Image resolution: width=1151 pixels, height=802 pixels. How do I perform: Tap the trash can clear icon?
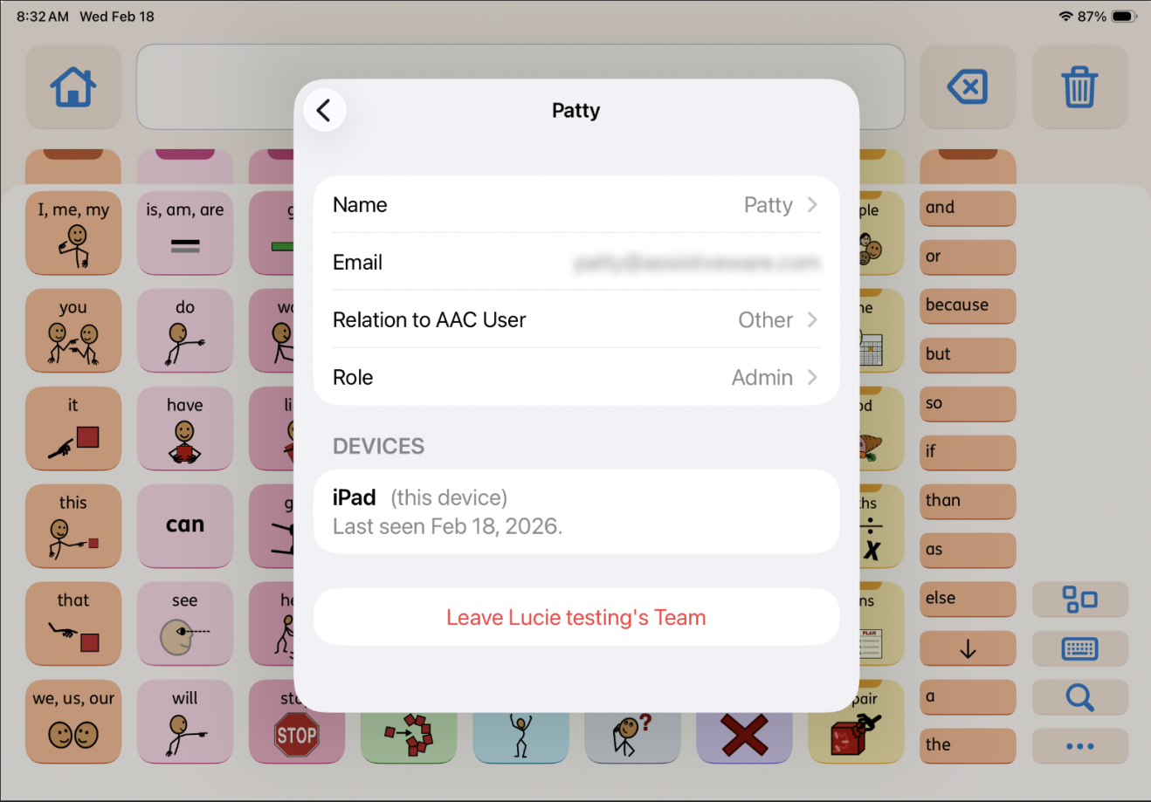click(x=1079, y=87)
